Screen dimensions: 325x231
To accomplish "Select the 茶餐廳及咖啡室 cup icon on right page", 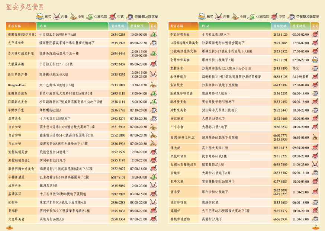I will coord(292,16).
